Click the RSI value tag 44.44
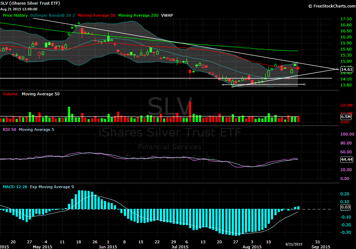The height and width of the screenshot is (249, 356). 347,159
